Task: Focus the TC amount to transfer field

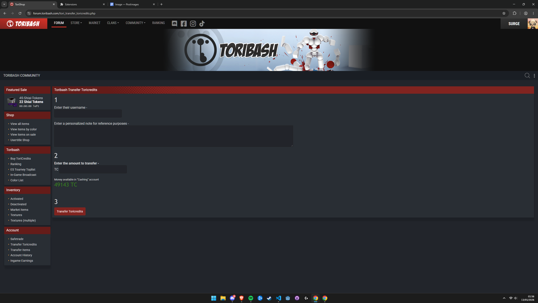Action: click(93, 169)
